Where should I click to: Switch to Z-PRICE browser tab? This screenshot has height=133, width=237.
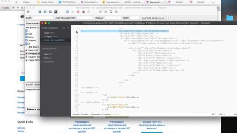click(x=68, y=2)
